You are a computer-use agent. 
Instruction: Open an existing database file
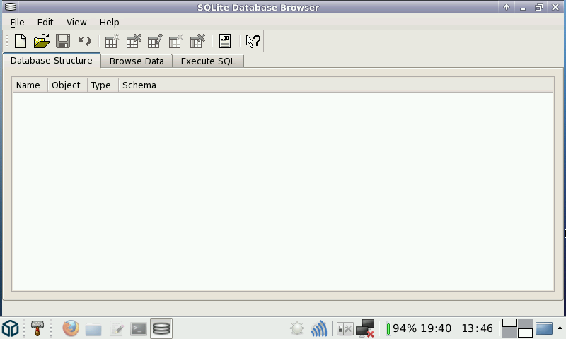pyautogui.click(x=42, y=41)
